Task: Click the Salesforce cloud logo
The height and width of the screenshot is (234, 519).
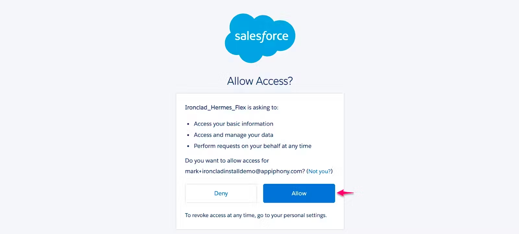Action: pyautogui.click(x=260, y=38)
